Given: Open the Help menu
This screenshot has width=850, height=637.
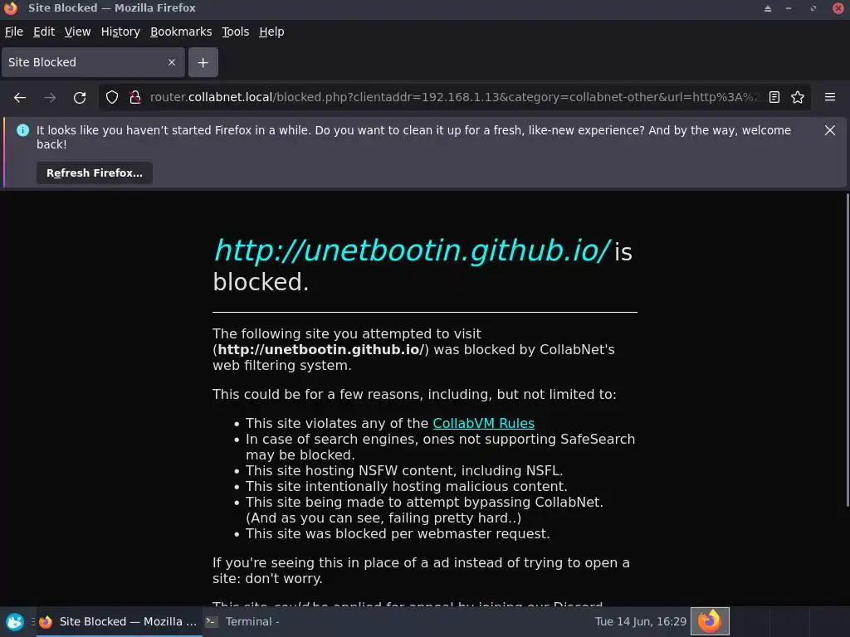Looking at the screenshot, I should [271, 32].
